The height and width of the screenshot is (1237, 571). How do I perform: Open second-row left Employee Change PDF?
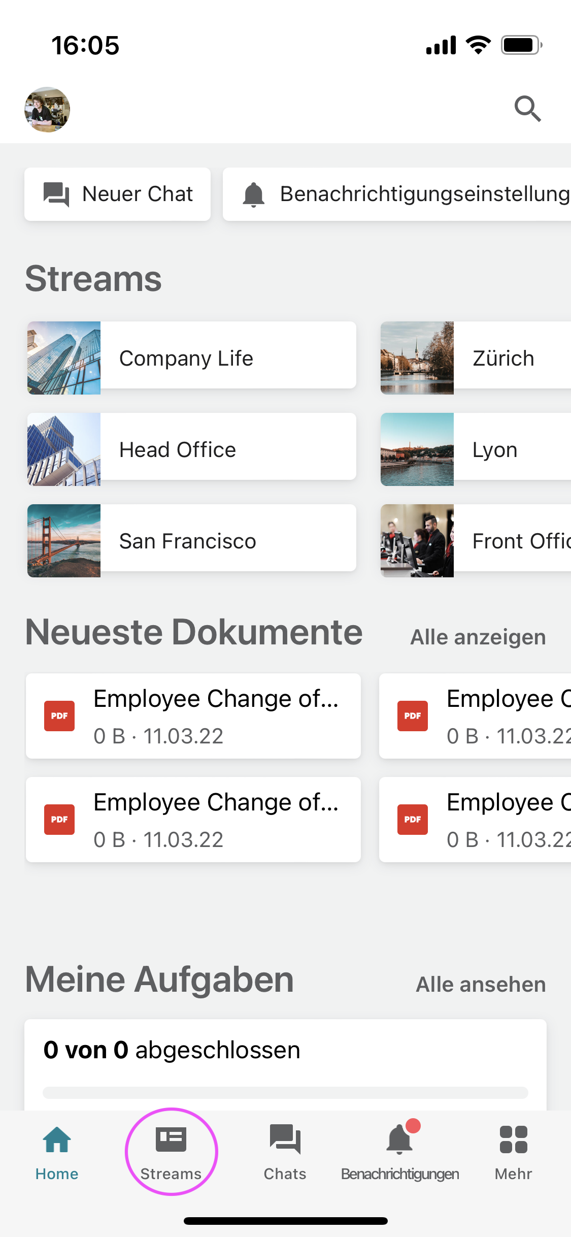[193, 820]
